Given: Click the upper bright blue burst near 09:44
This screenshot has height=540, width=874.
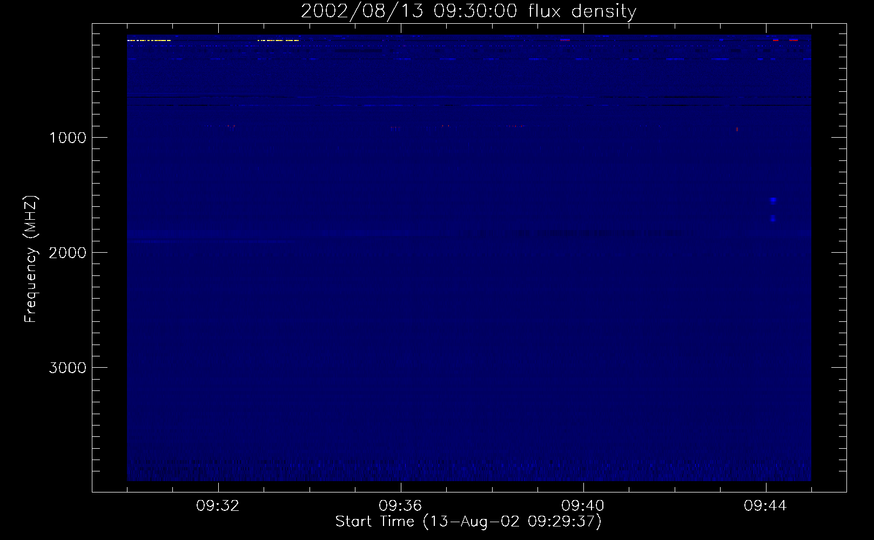Looking at the screenshot, I should 773,201.
